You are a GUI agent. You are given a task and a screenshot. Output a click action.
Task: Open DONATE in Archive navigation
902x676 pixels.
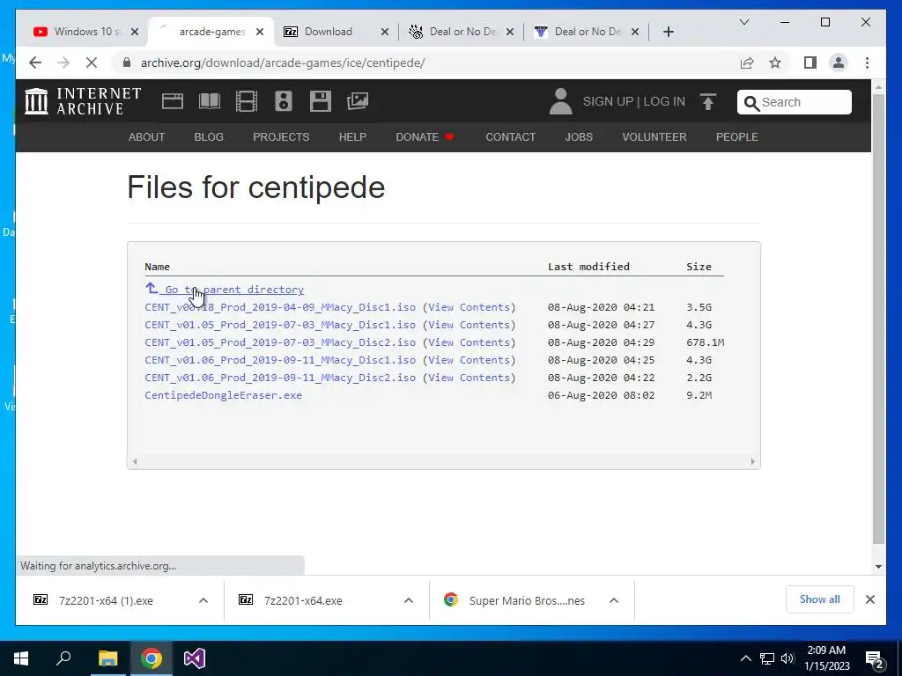[425, 136]
